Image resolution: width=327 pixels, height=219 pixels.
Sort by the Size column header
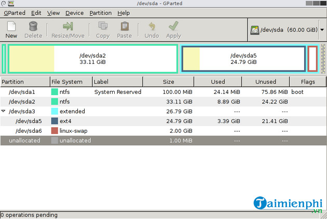(168, 81)
